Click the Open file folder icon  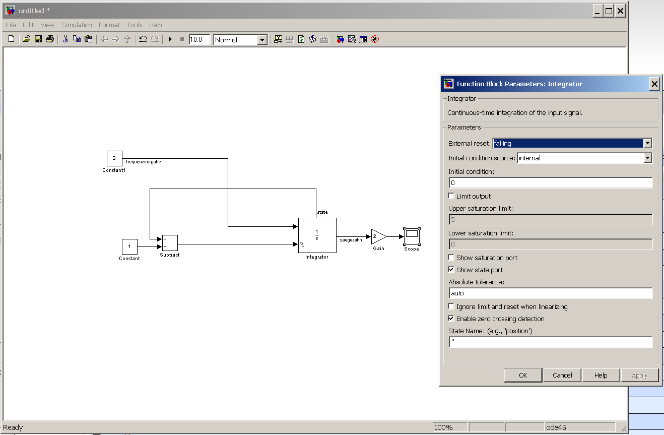(x=26, y=39)
